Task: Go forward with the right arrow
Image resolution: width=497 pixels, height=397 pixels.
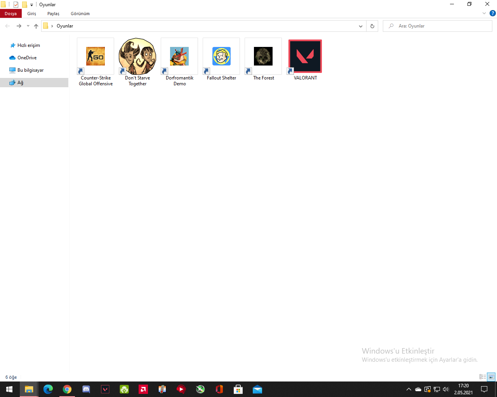Action: pyautogui.click(x=19, y=26)
